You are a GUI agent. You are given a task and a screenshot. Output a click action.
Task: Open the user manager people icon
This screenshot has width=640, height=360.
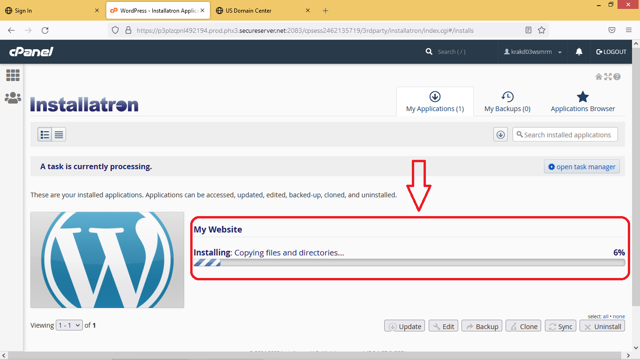tap(13, 97)
